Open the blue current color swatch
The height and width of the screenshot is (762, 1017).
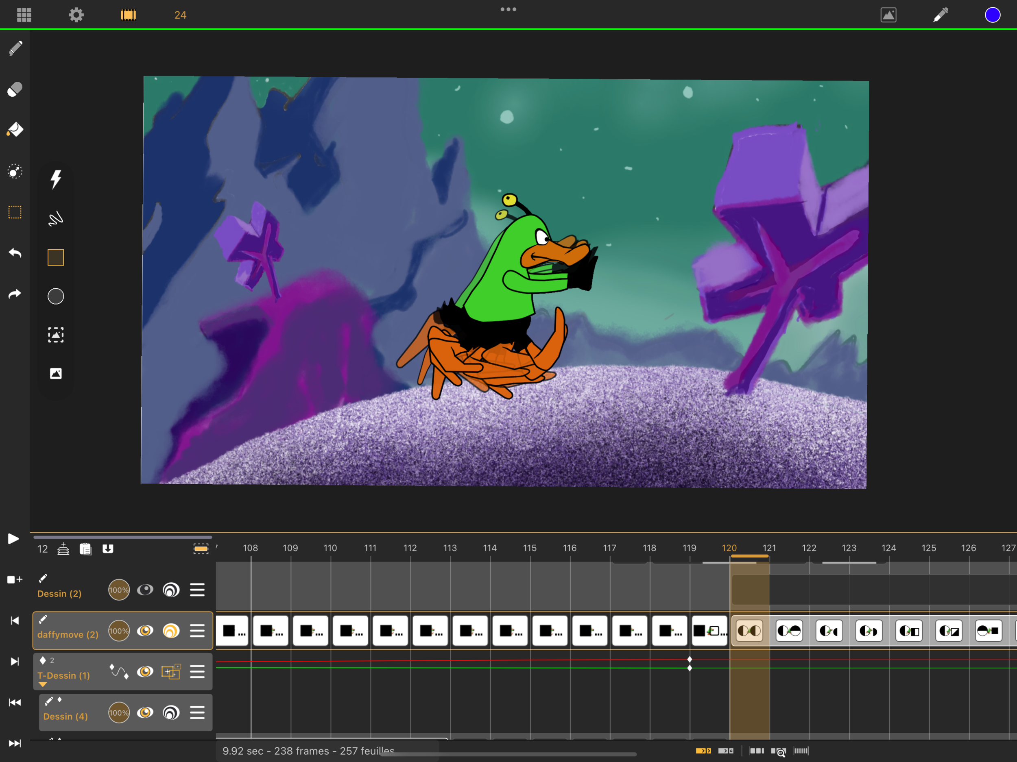[992, 15]
